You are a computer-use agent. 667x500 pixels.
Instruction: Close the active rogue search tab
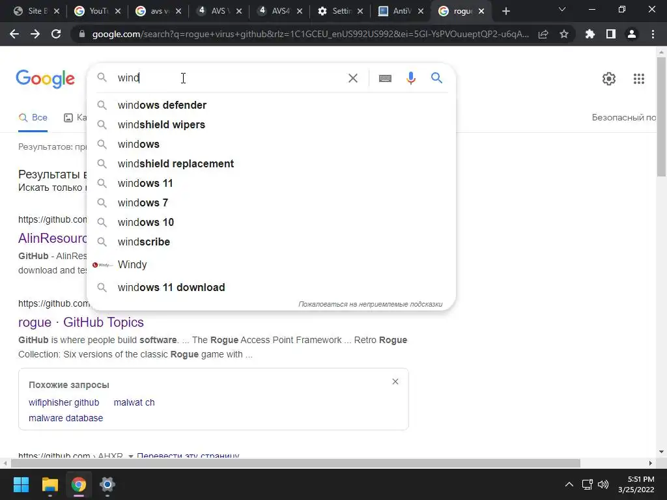(x=481, y=12)
